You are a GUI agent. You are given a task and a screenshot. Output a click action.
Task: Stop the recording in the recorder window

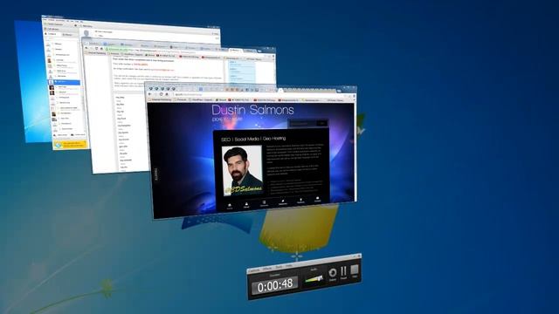click(x=355, y=271)
